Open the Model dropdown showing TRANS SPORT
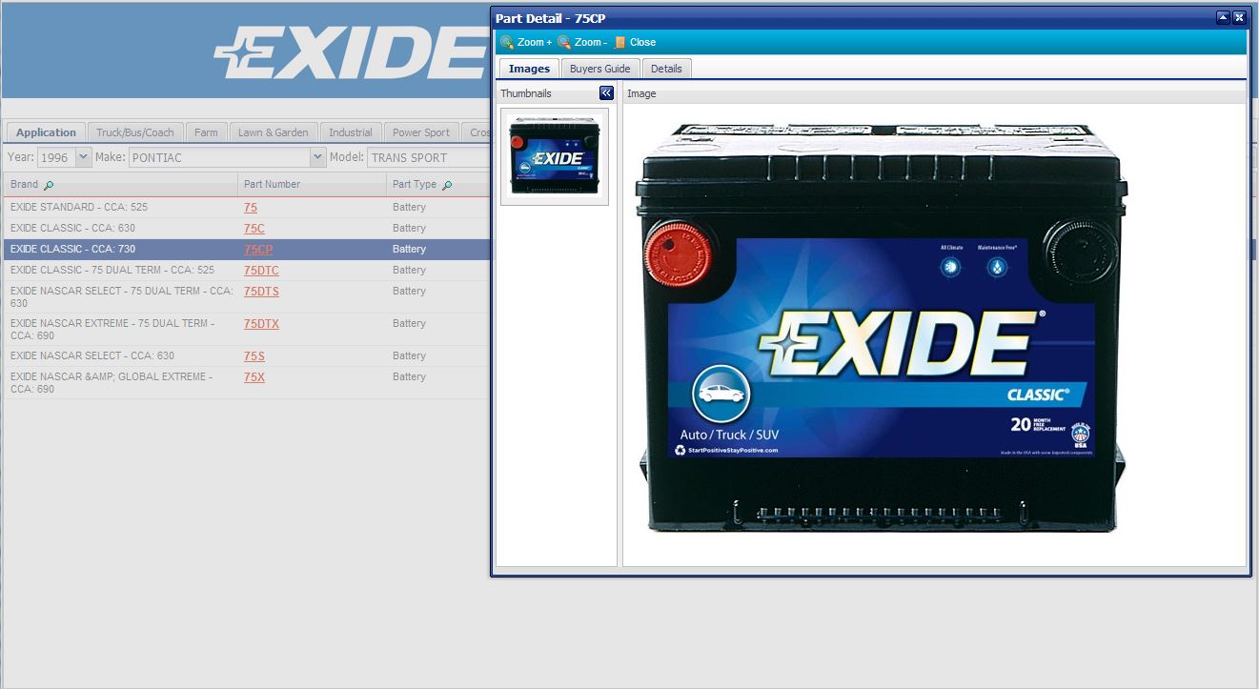This screenshot has width=1259, height=689. pyautogui.click(x=427, y=157)
